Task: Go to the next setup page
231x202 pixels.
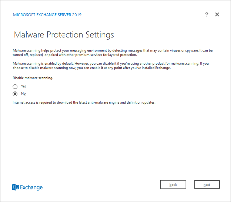Action: [x=207, y=185]
